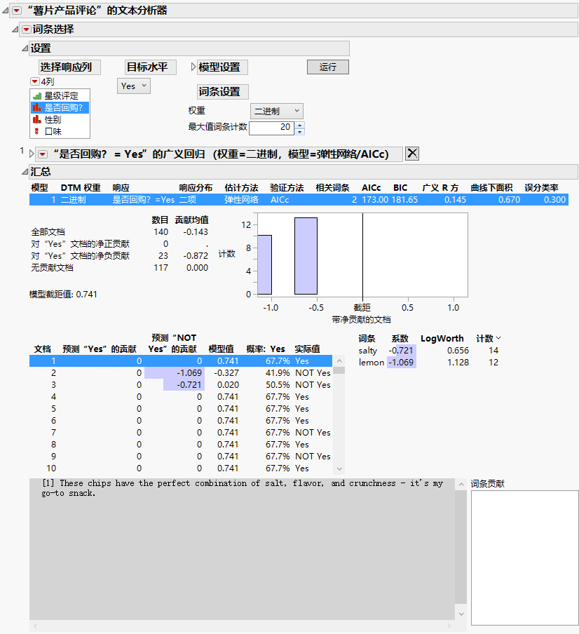Select document 1 row
The width and height of the screenshot is (579, 634).
pos(181,361)
